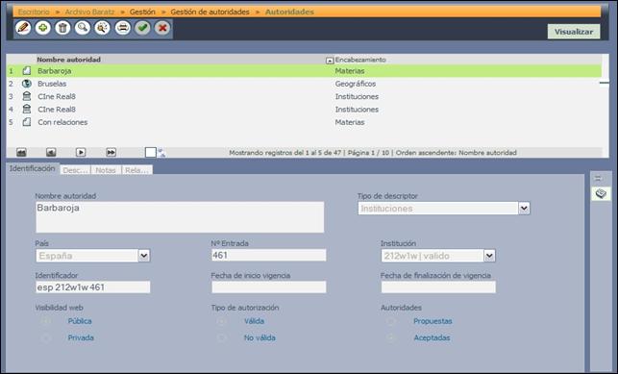The height and width of the screenshot is (374, 618).
Task: Sort by Nombre autoridad column header
Action: (68, 60)
